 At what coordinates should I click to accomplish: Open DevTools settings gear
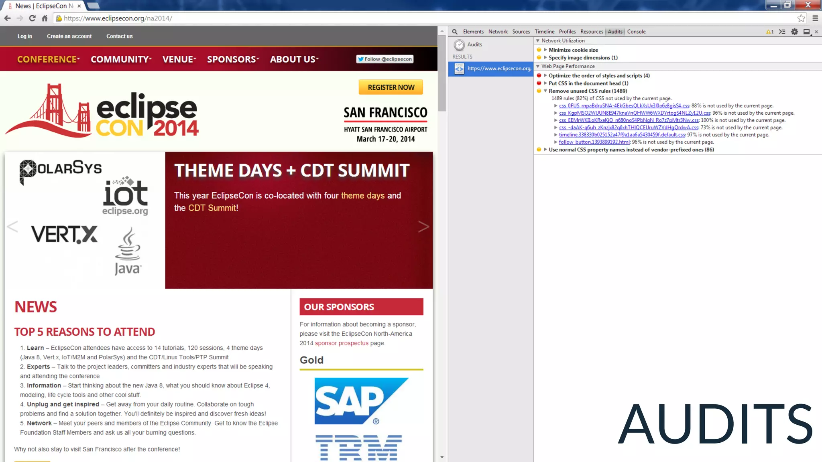[794, 32]
